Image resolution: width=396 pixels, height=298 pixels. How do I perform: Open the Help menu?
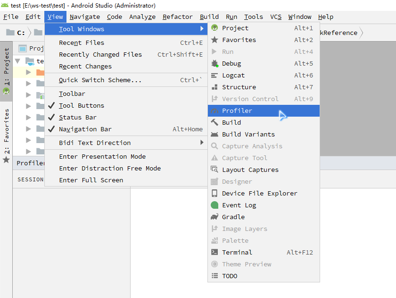tap(326, 17)
